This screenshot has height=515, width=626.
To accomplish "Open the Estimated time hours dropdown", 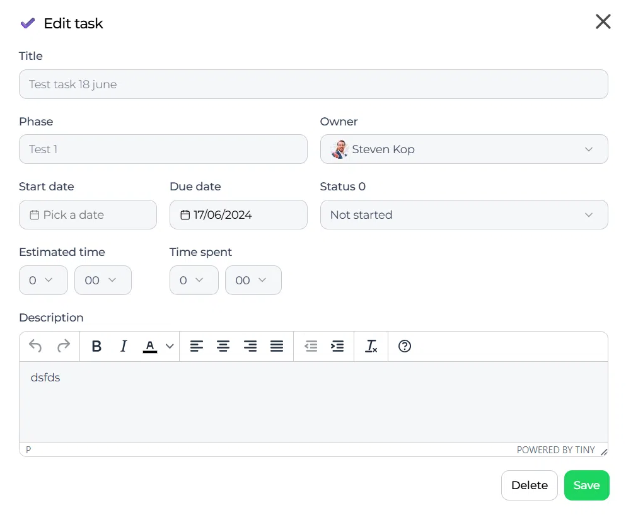I will point(43,281).
